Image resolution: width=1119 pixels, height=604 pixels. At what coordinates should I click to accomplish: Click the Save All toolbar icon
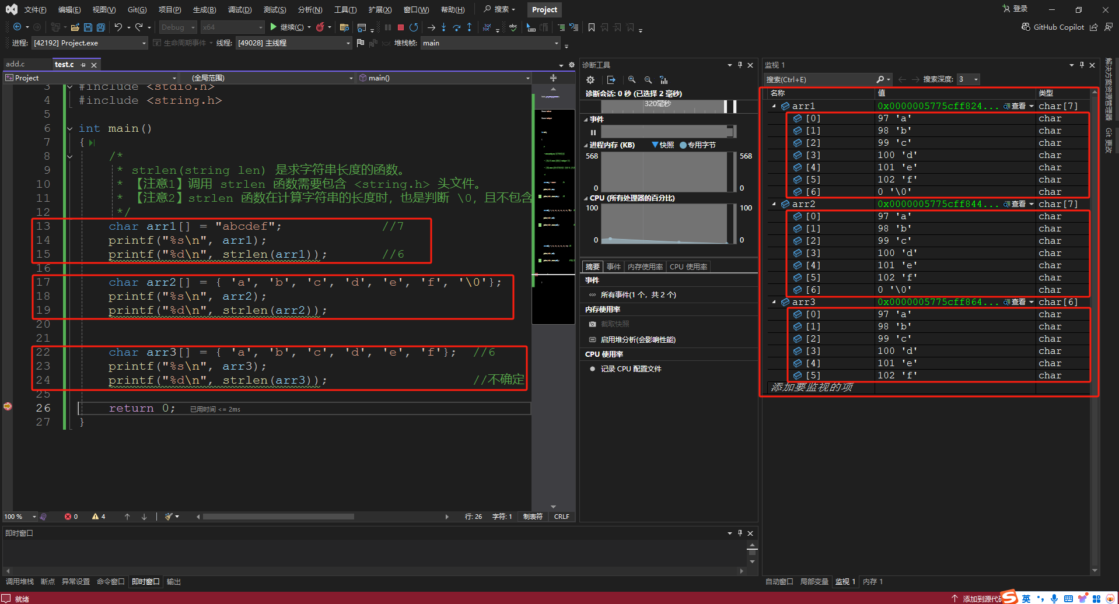100,27
